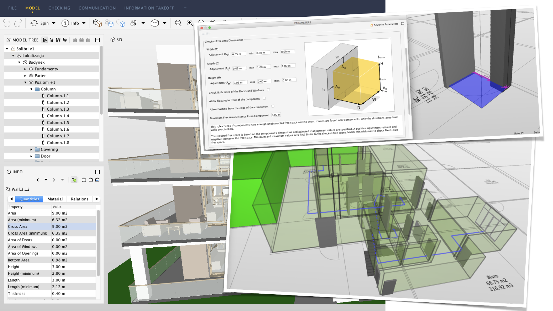Select layers view icon in Model Tree
553x311 pixels.
58,40
